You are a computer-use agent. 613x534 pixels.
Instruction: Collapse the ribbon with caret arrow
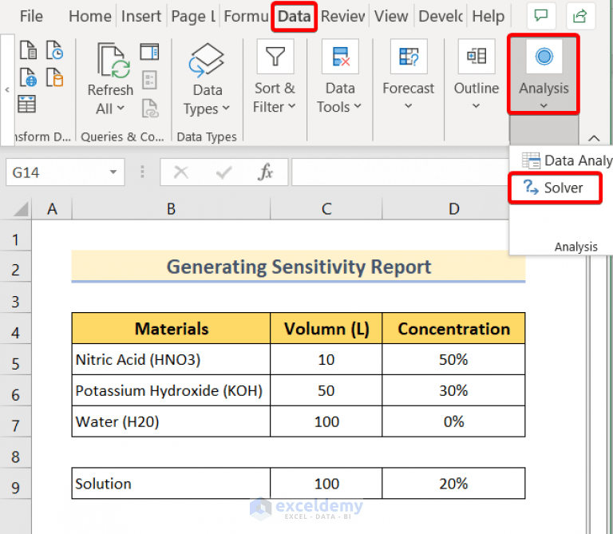click(594, 138)
